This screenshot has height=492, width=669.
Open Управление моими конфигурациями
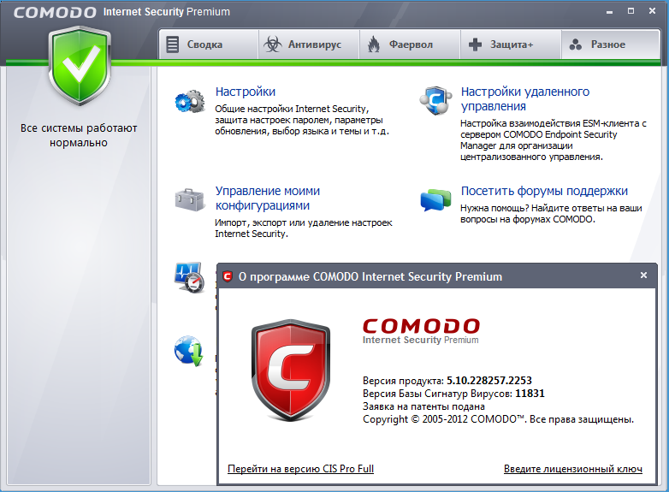pos(268,198)
